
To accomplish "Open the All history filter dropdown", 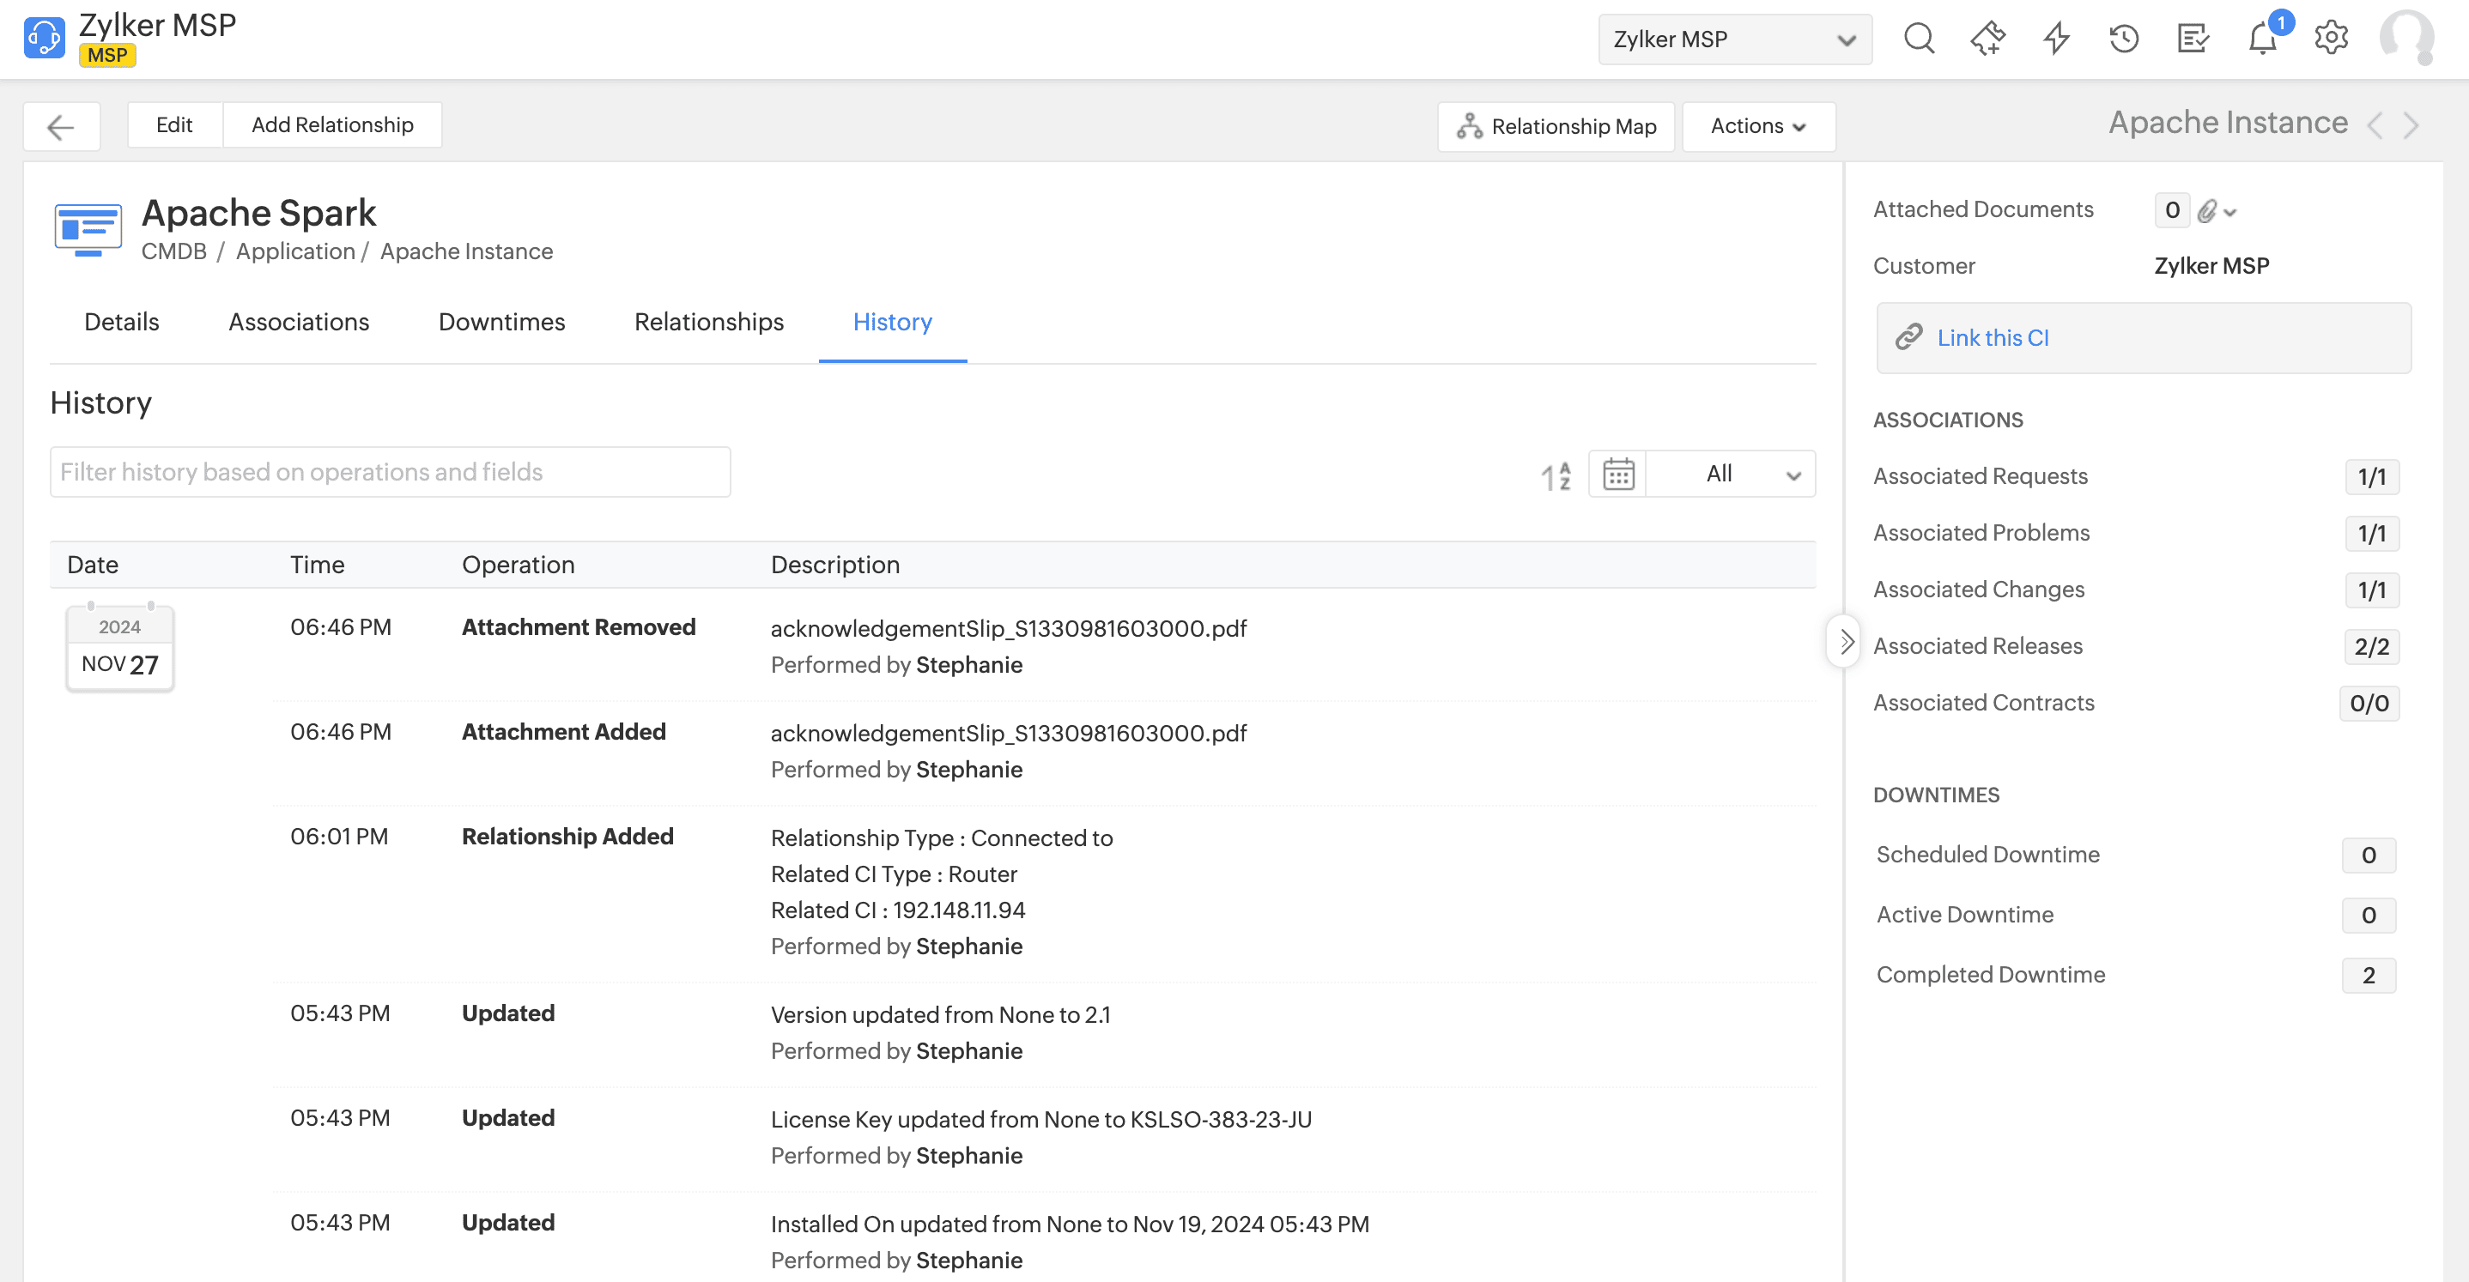I will click(x=1731, y=475).
